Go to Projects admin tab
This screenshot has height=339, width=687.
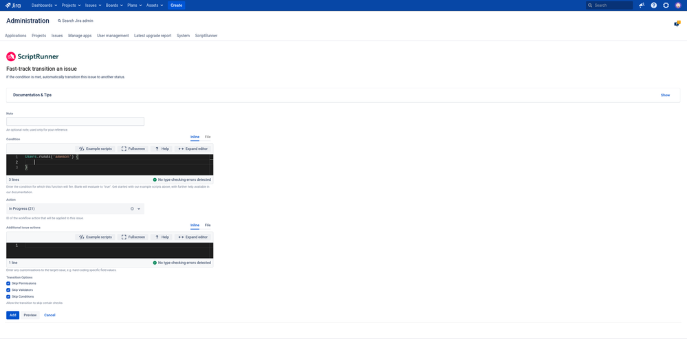click(39, 36)
